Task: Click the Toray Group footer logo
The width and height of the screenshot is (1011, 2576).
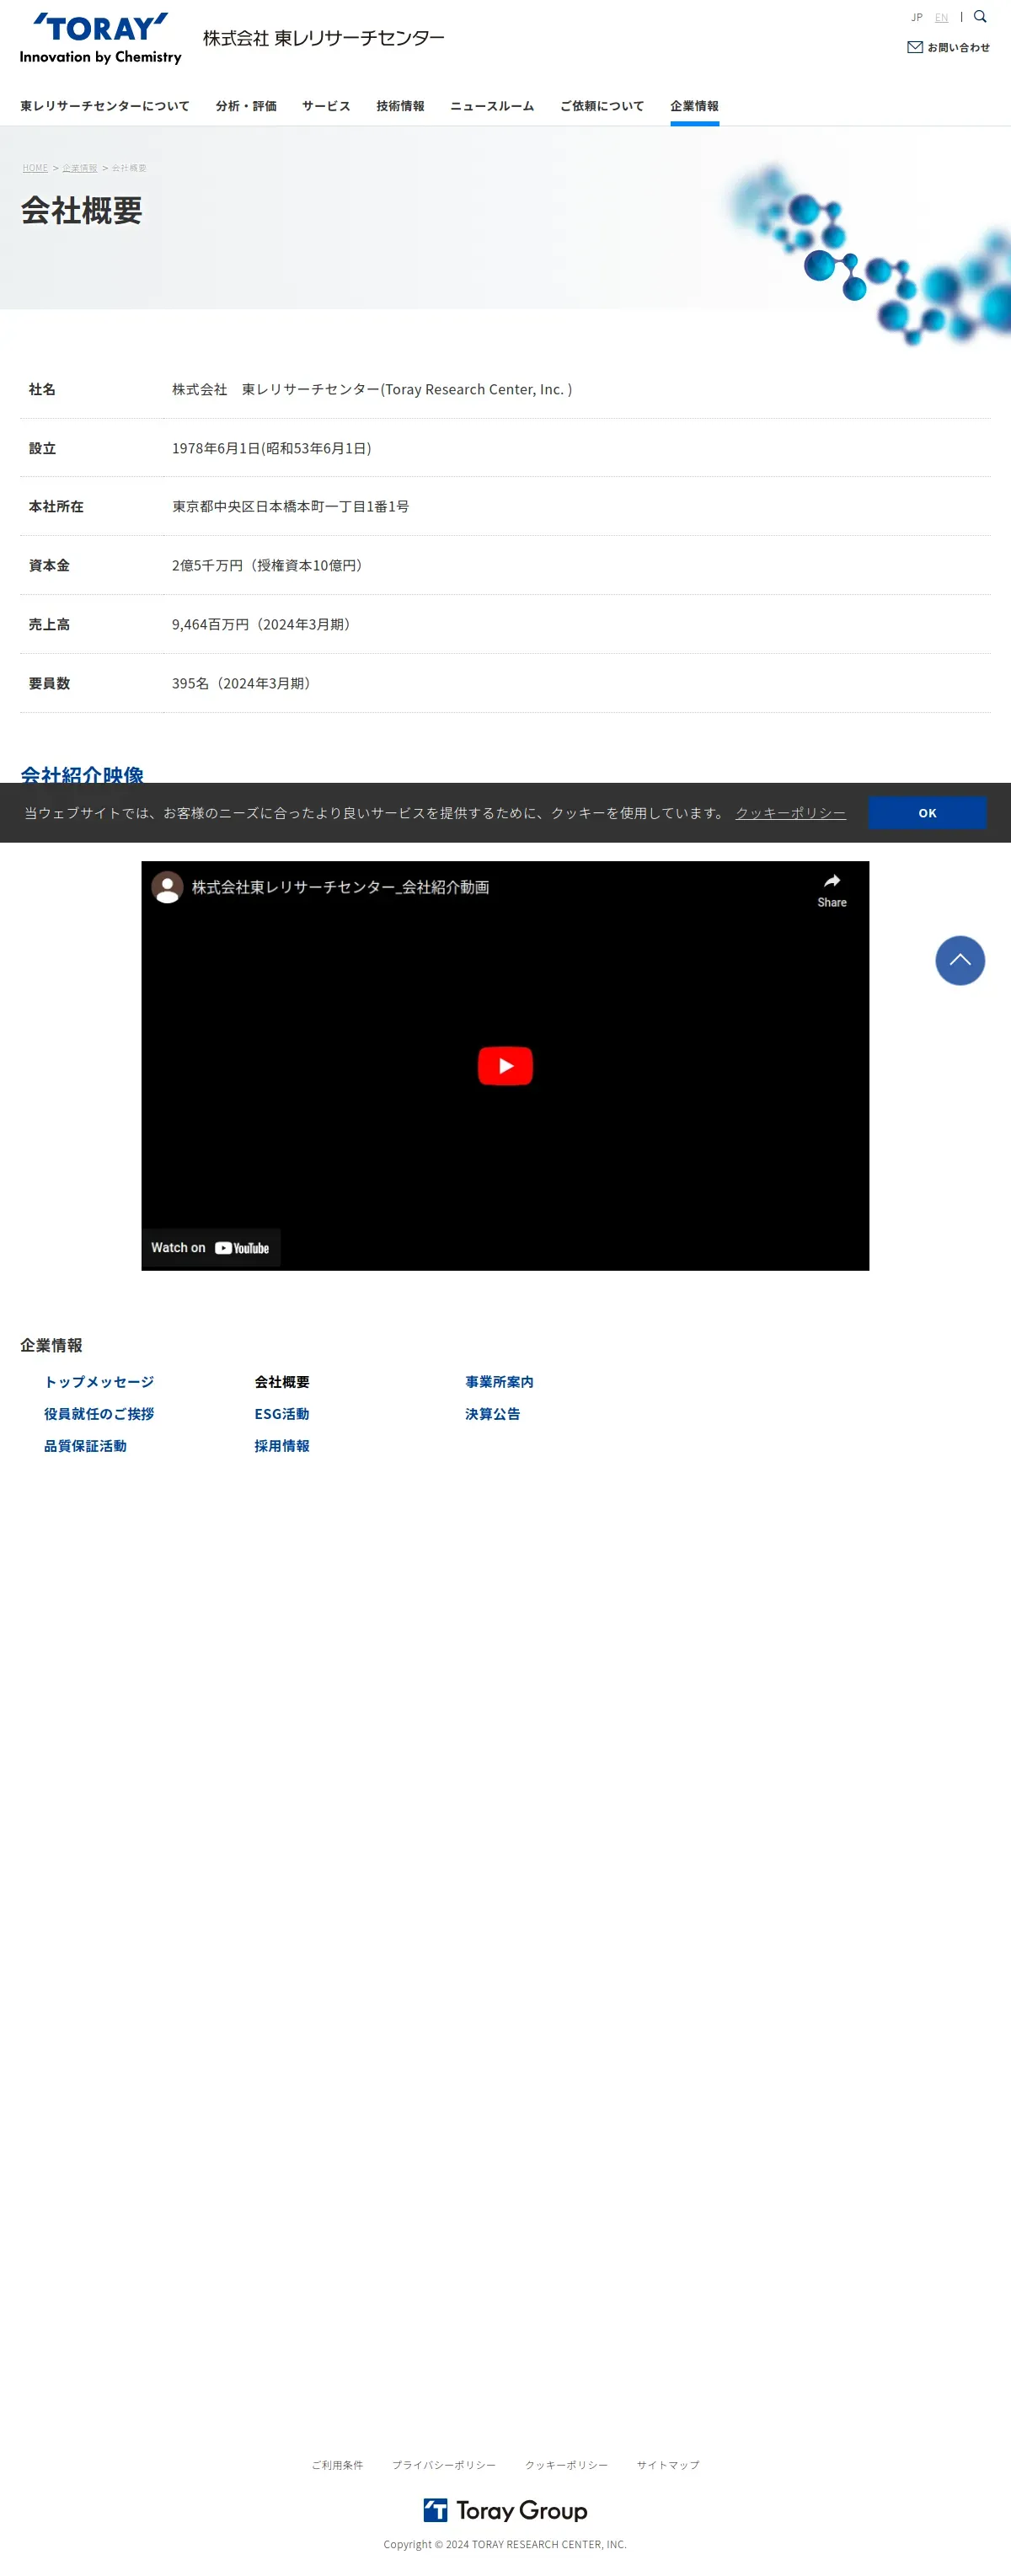Action: tap(505, 2510)
